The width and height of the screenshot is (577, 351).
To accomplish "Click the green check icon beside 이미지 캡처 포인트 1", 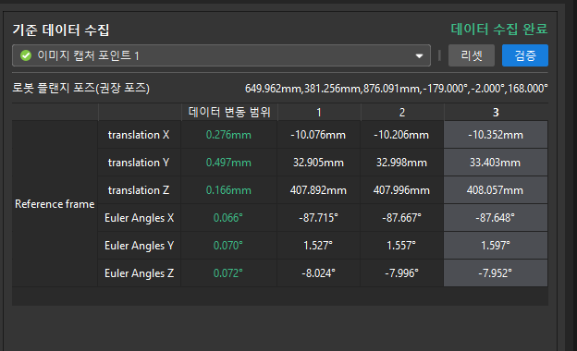I will 26,55.
